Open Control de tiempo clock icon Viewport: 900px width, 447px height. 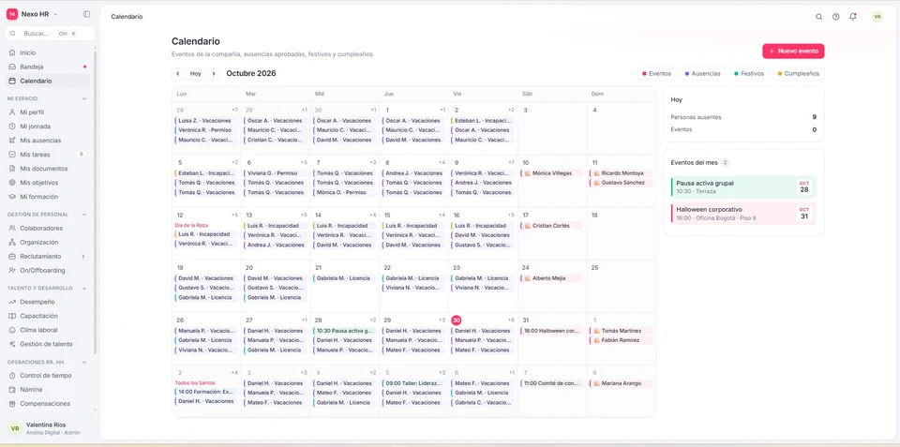tap(12, 375)
